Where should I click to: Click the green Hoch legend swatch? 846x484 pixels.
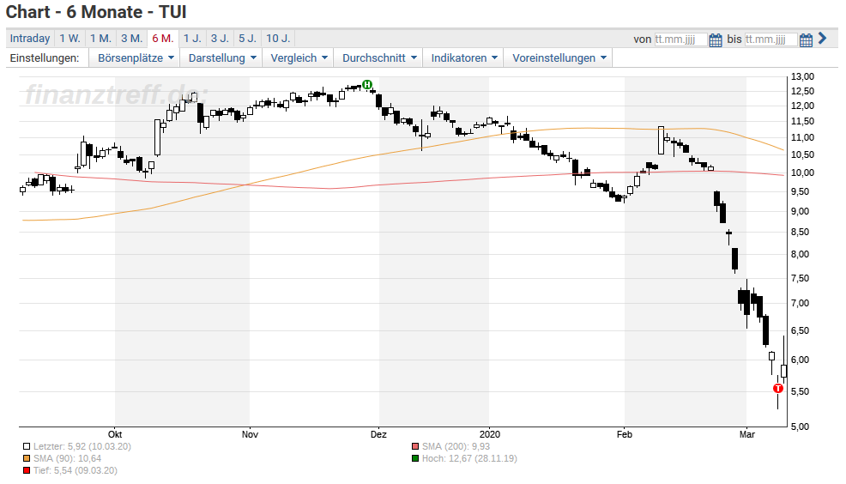415,458
